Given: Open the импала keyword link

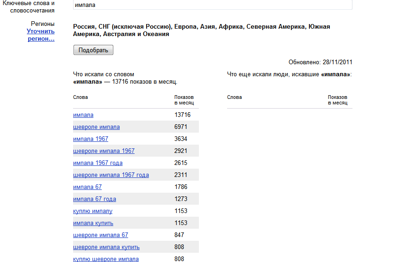Looking at the screenshot, I should coord(83,115).
